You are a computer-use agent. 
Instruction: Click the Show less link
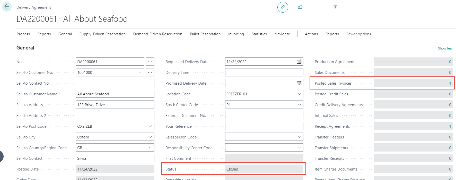click(445, 48)
